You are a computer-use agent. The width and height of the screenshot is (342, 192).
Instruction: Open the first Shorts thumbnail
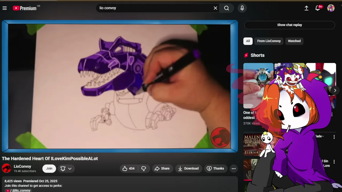[258, 85]
